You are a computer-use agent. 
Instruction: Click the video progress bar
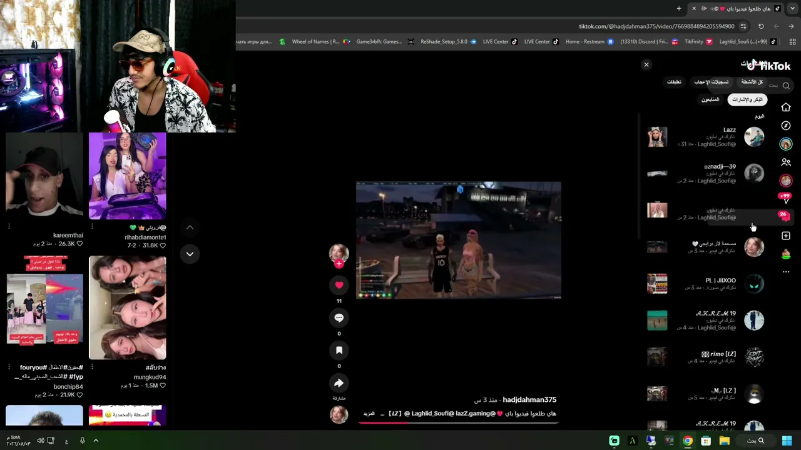click(x=459, y=422)
